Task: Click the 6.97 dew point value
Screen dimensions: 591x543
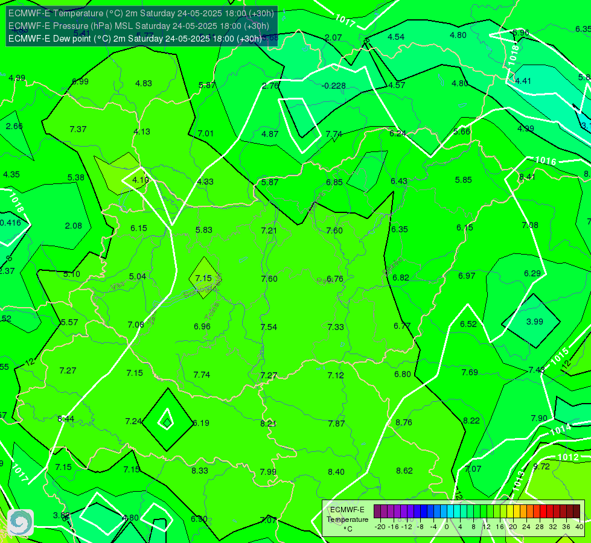Action: pos(467,276)
